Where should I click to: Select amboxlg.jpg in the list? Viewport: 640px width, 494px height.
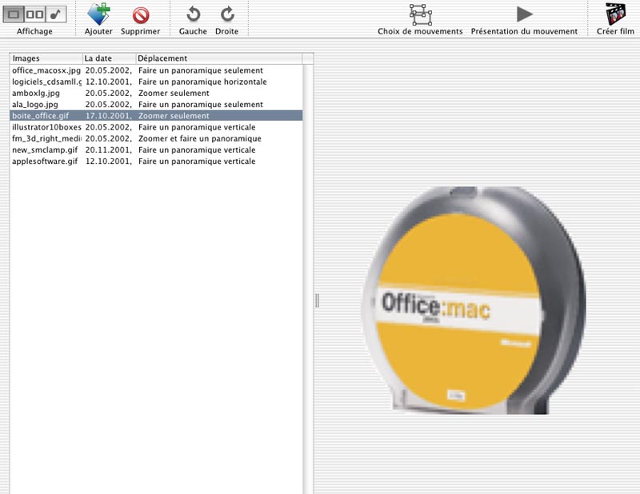(156, 93)
